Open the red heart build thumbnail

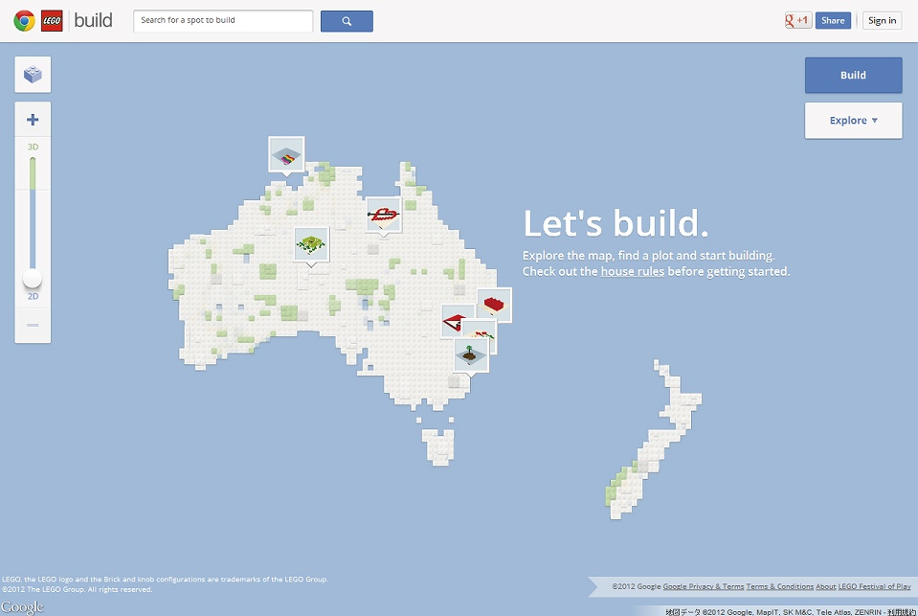tap(384, 214)
